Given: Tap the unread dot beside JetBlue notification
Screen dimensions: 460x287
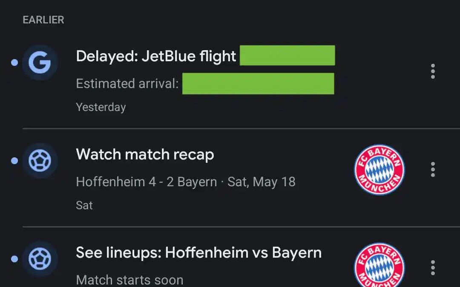Looking at the screenshot, I should 14,63.
